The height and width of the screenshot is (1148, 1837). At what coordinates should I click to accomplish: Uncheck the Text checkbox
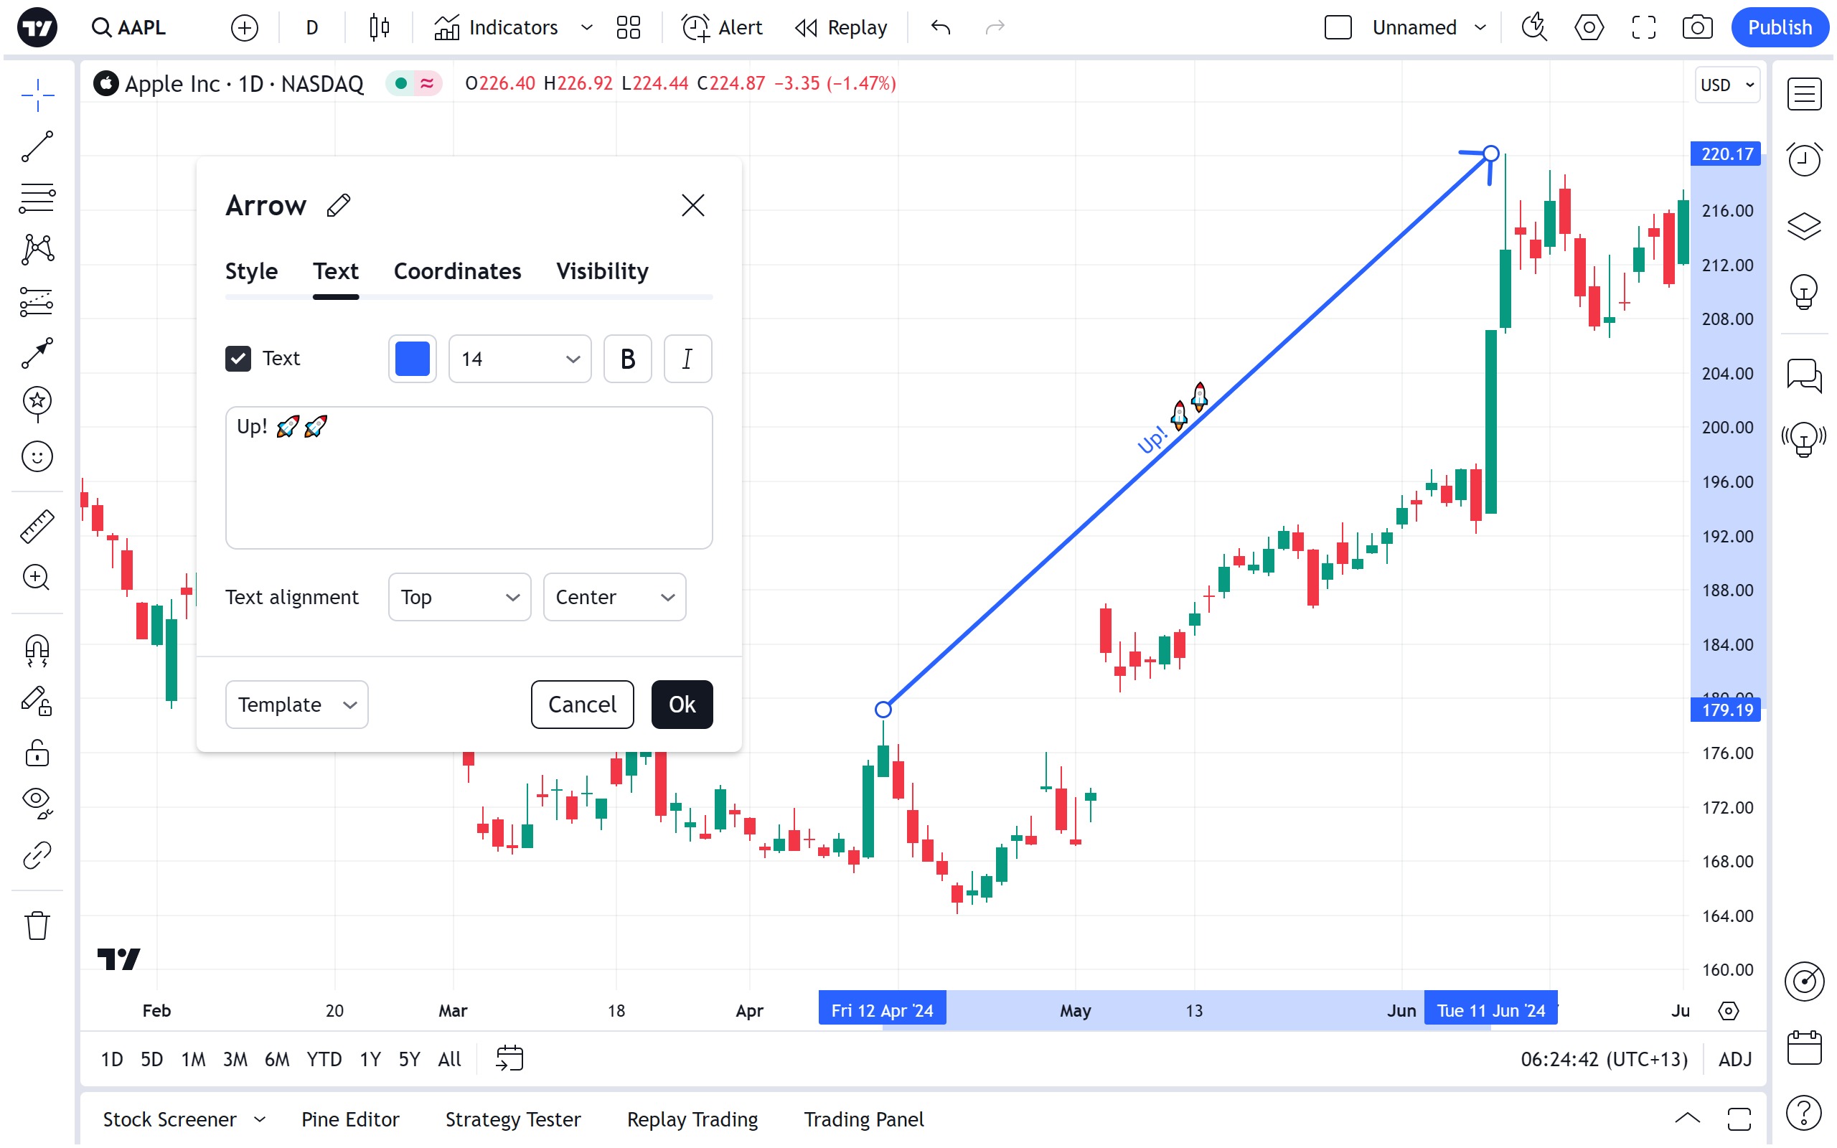(238, 359)
